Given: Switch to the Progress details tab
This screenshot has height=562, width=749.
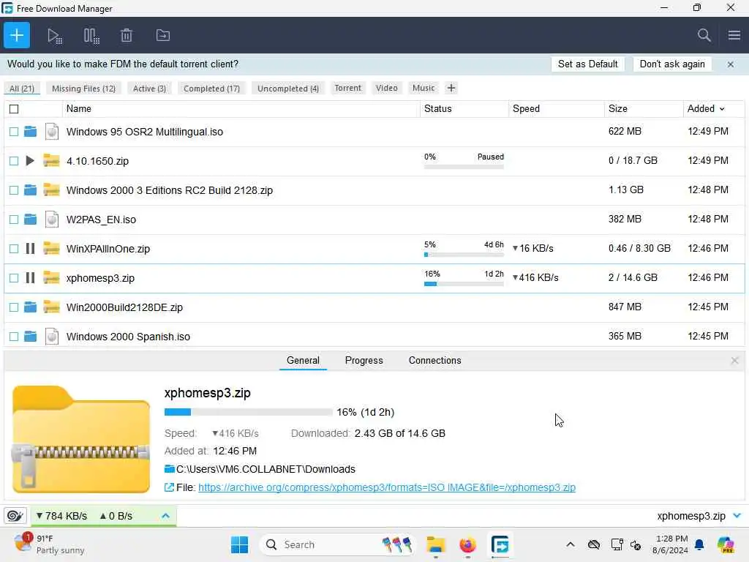Looking at the screenshot, I should click(364, 361).
